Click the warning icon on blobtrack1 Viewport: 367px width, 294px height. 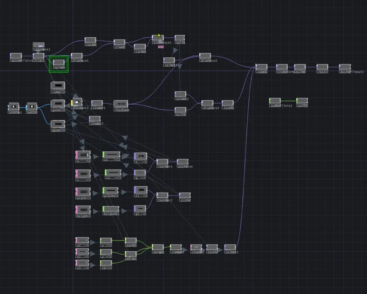coord(159,35)
